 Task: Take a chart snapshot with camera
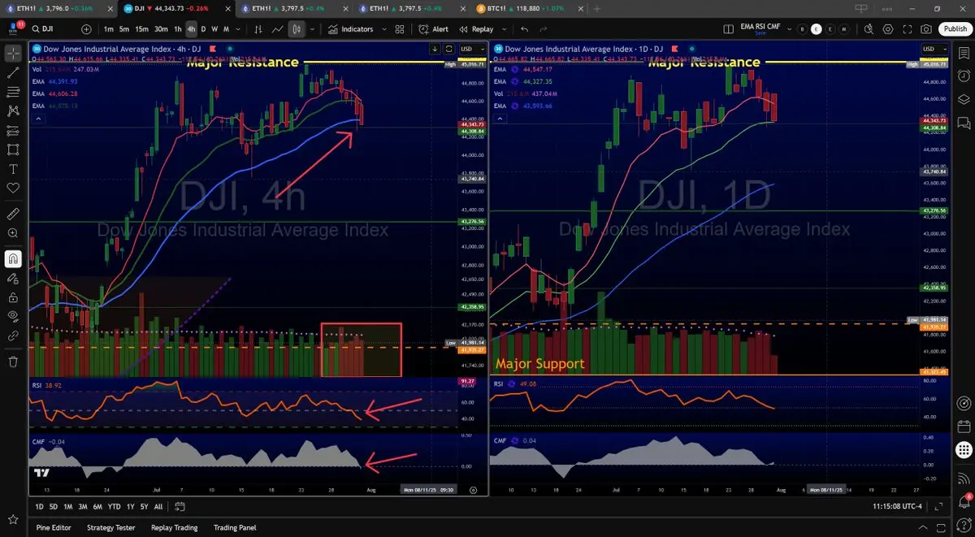click(x=927, y=28)
